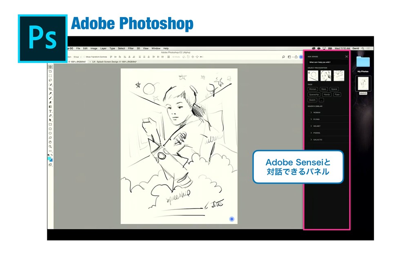This screenshot has height=261, width=418.
Task: Expand the WOMAN similar search row
Action: (x=328, y=113)
